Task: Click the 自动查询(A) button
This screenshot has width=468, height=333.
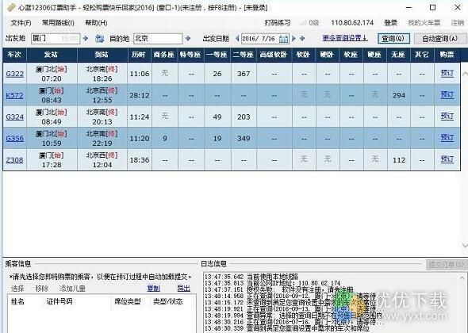Action: (x=440, y=39)
